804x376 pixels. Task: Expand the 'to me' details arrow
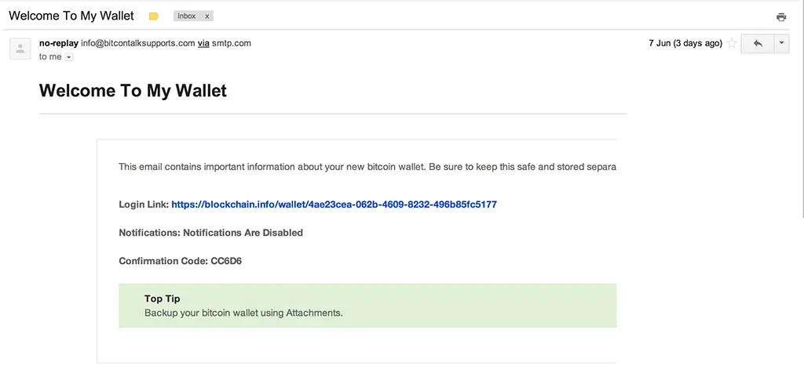point(69,57)
